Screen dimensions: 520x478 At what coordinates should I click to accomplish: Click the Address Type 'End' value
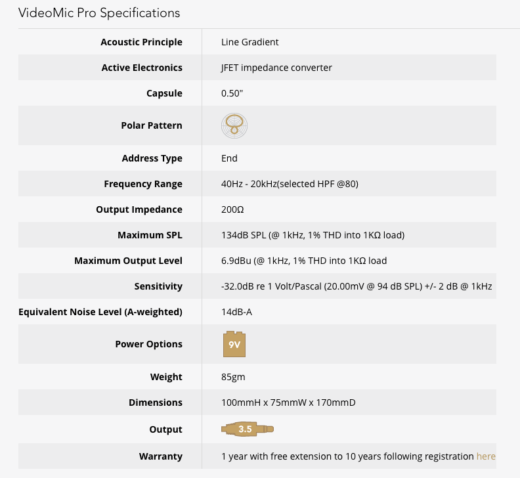tap(229, 158)
